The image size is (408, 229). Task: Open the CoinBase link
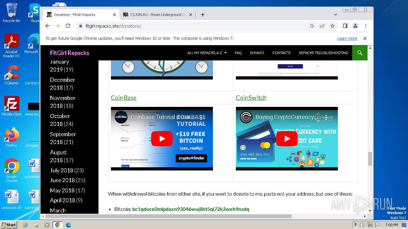click(x=124, y=98)
